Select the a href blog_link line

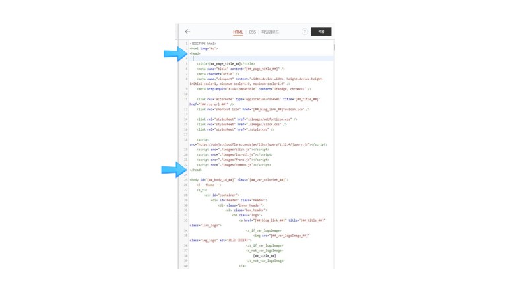[x=282, y=220]
